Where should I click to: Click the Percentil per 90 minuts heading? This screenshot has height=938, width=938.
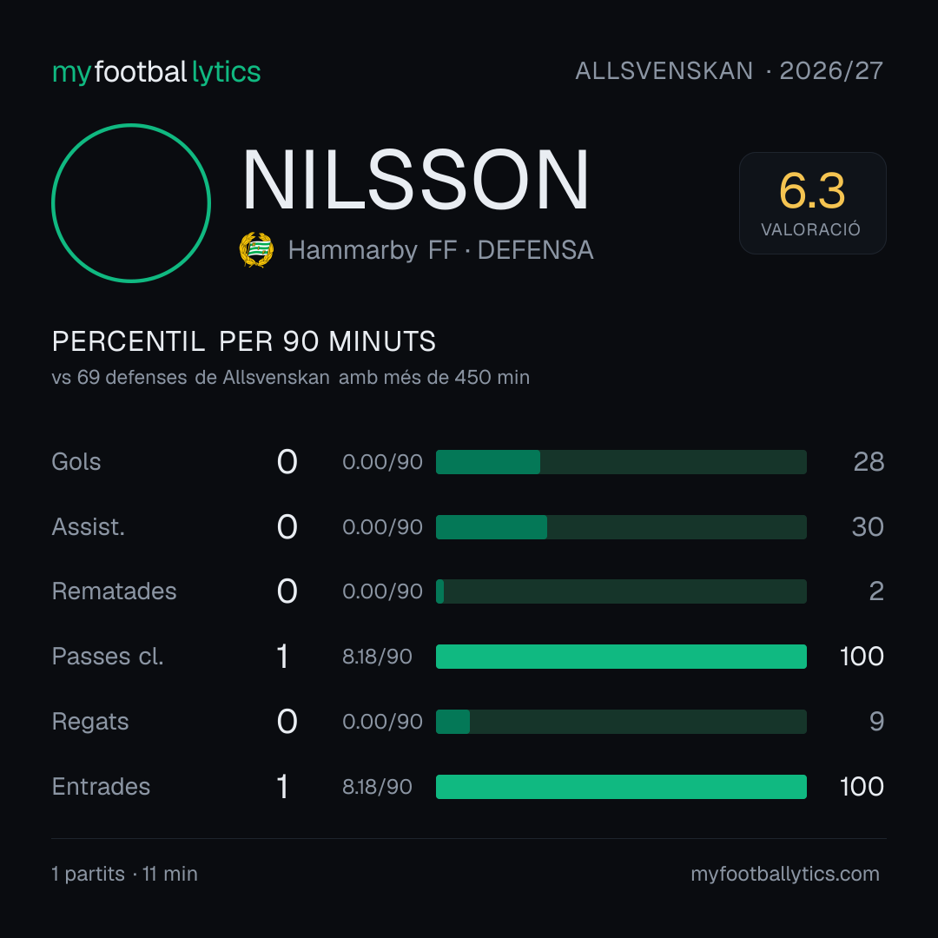243,341
